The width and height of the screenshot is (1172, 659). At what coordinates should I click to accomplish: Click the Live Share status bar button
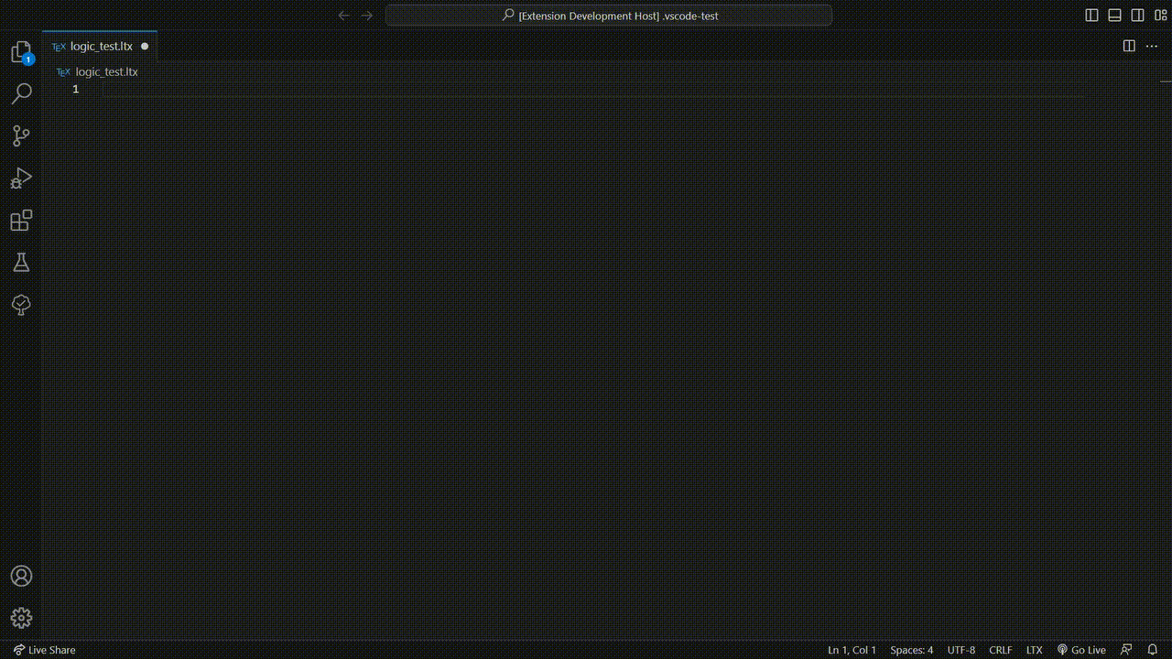[x=44, y=650]
